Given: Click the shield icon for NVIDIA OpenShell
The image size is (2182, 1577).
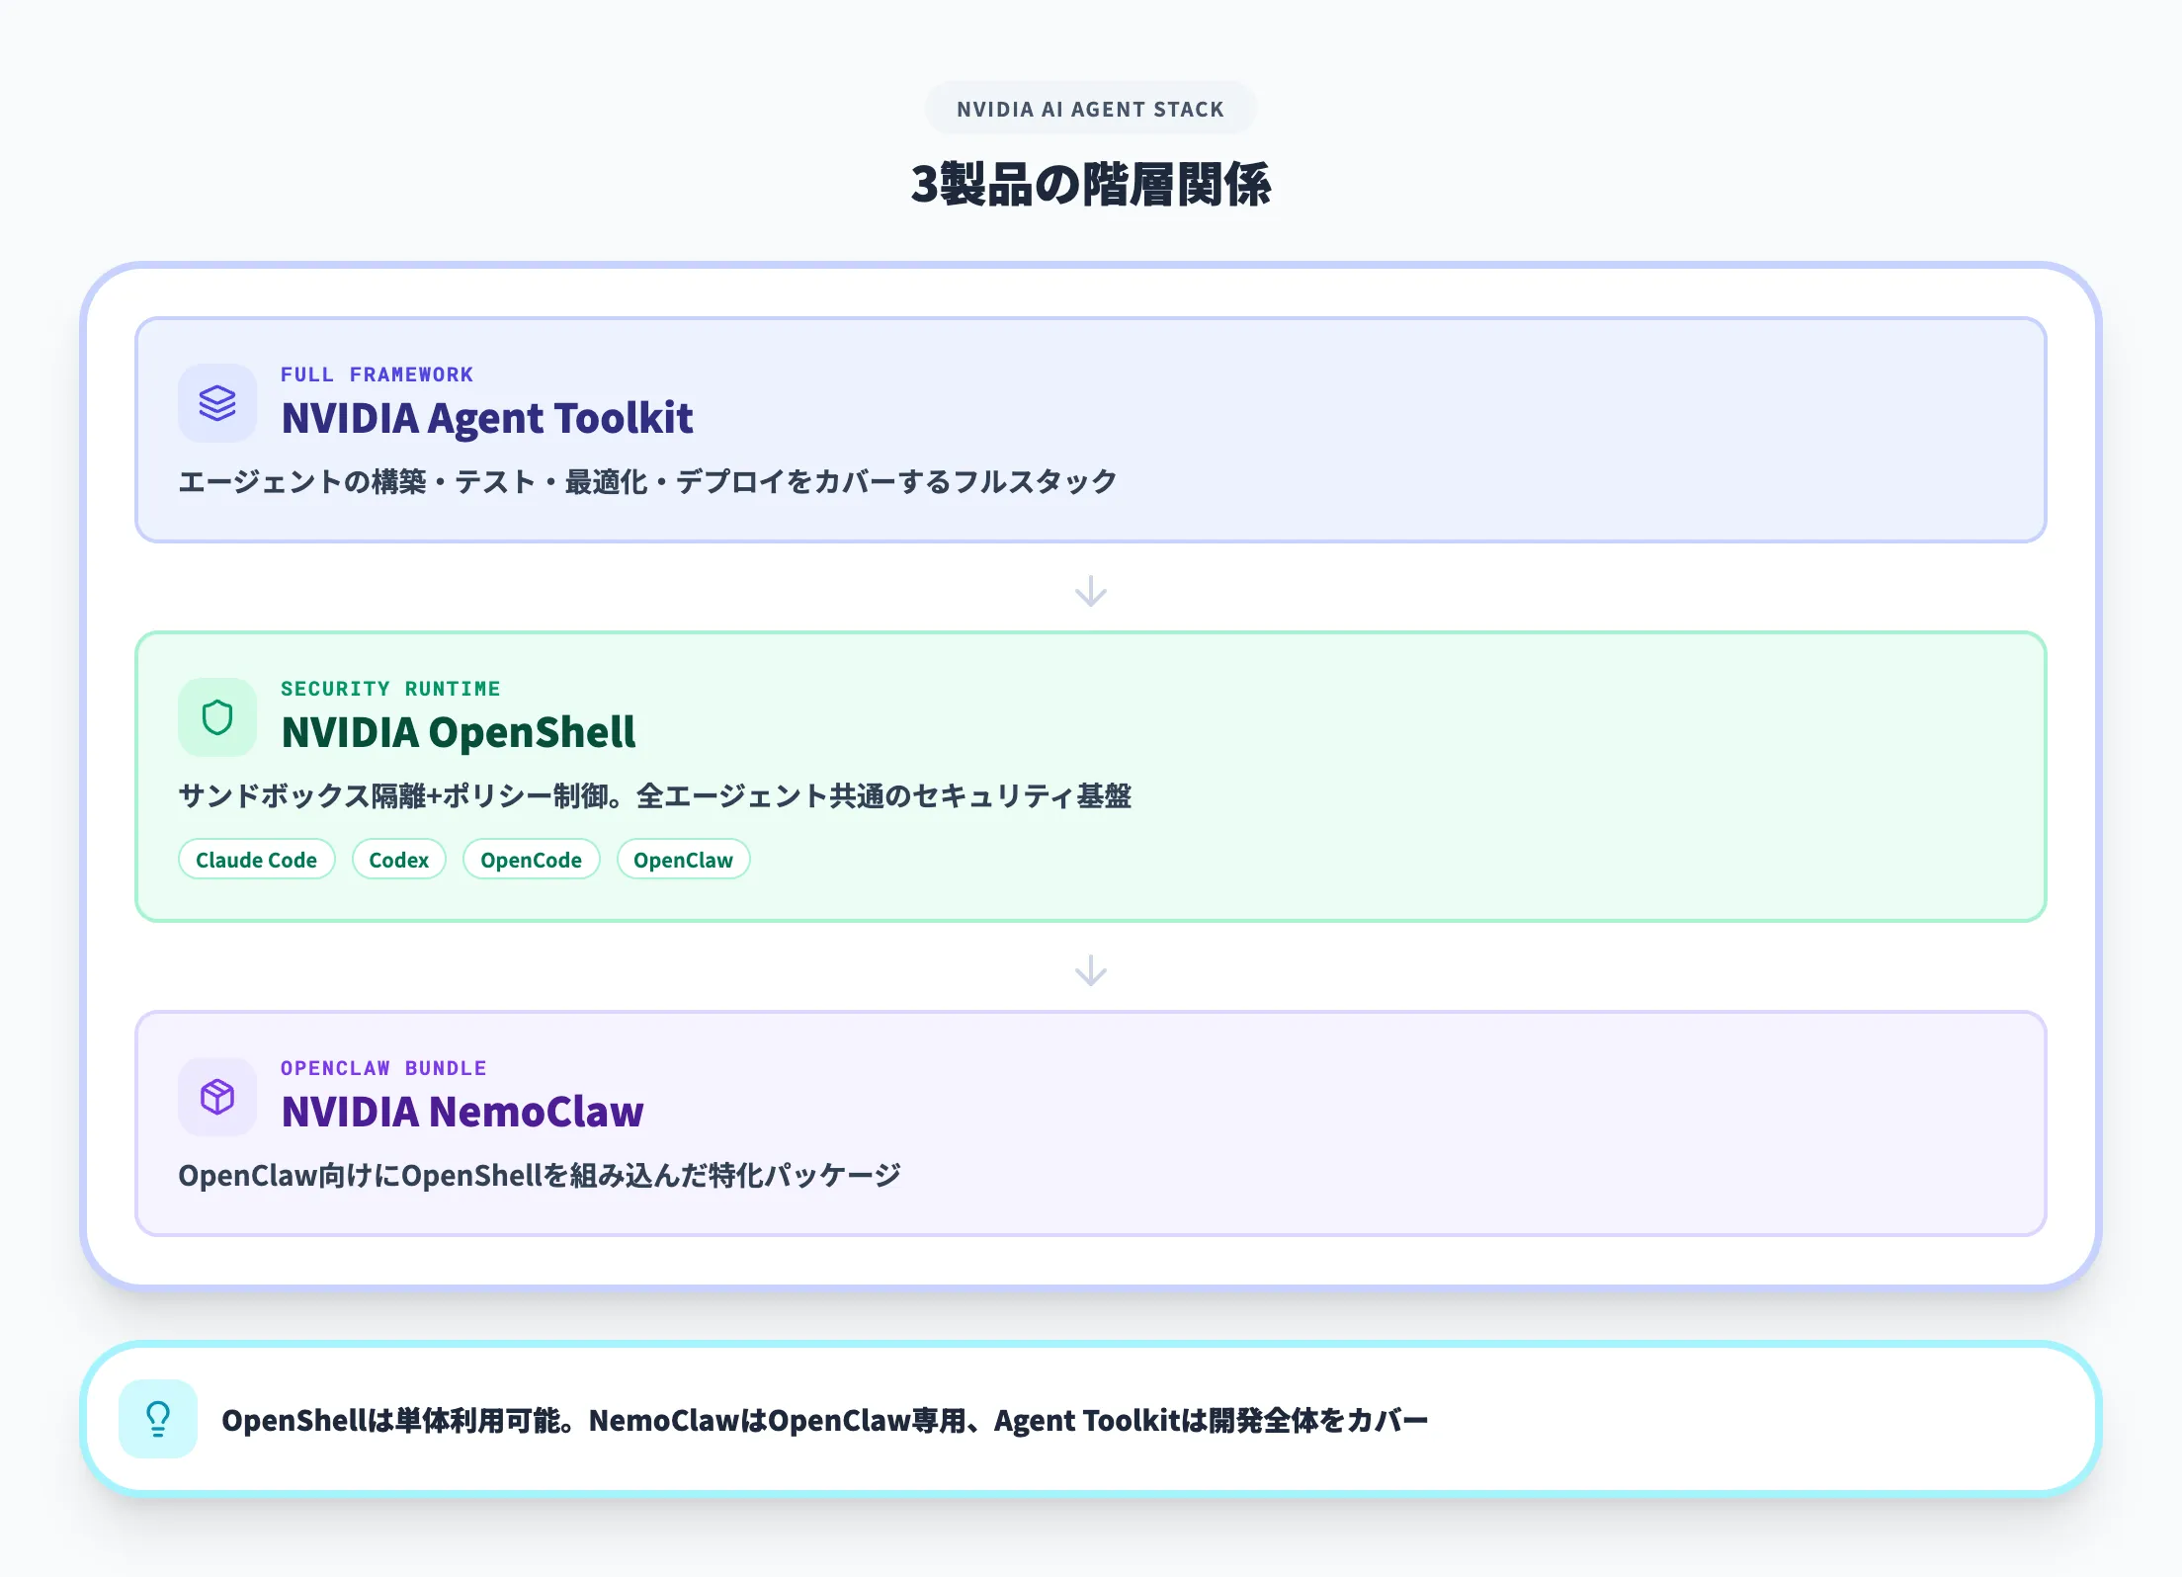Looking at the screenshot, I should coord(217,716).
